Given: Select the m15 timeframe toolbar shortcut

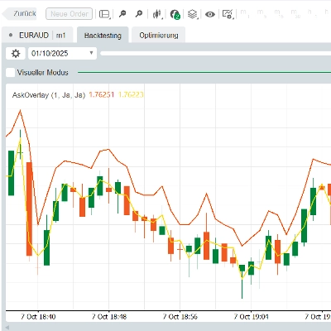Looking at the screenshot, I should pos(278,13).
